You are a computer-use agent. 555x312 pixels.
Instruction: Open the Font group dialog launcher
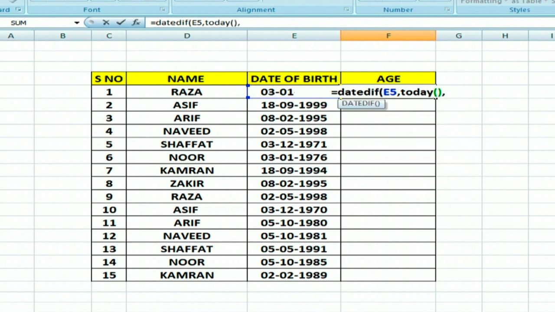(x=163, y=9)
